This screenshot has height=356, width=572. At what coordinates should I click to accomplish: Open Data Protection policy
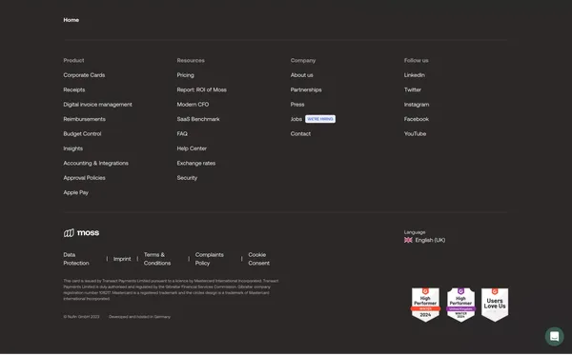point(76,259)
